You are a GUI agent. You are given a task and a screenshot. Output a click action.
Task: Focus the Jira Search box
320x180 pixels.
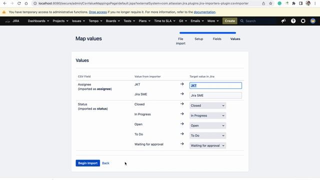coord(258,21)
